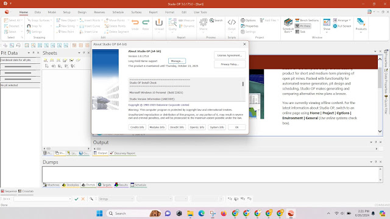Switch to the Targets tab
This screenshot has width=390, height=219.
pos(105,185)
